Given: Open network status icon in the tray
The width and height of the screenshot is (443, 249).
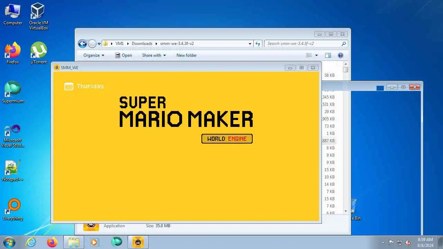Looking at the screenshot, I should coord(400,242).
